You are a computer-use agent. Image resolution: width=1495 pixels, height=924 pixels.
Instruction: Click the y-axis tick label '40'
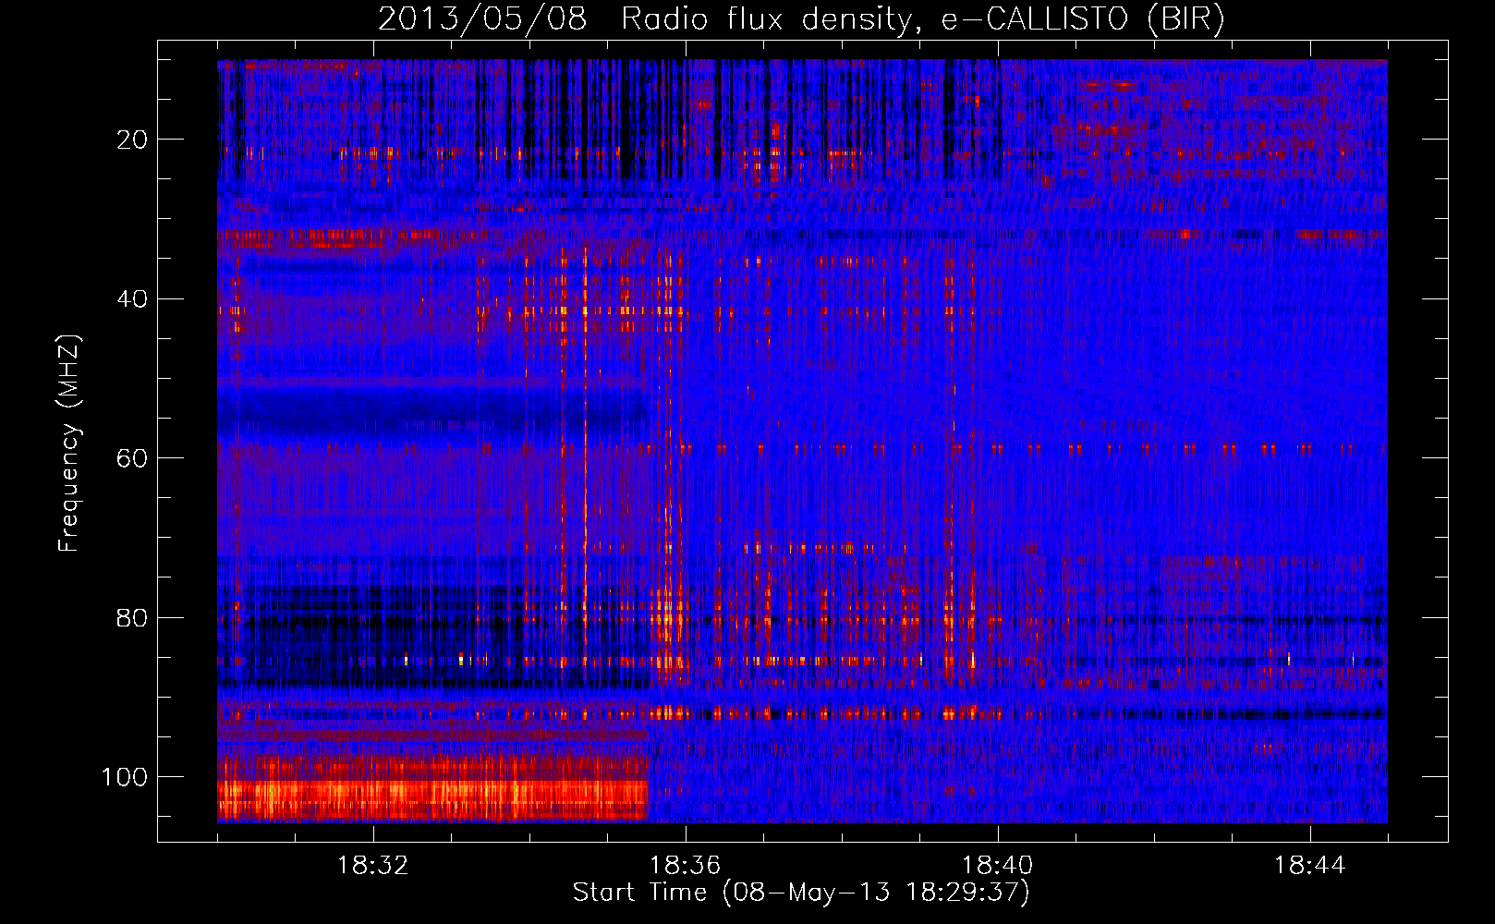pyautogui.click(x=133, y=299)
